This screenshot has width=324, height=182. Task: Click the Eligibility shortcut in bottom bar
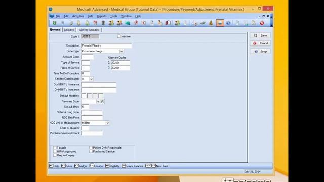112,166
